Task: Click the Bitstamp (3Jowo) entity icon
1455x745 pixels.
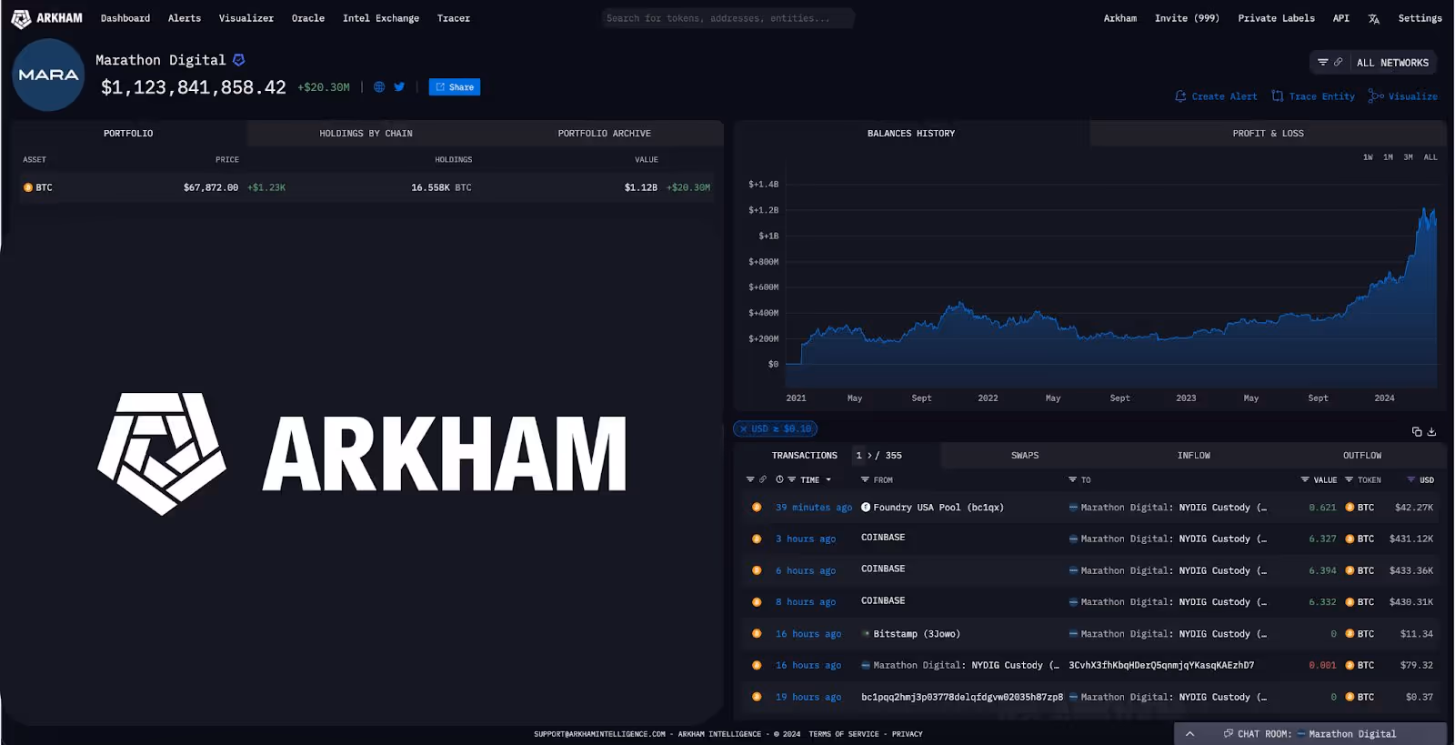Action: click(x=866, y=634)
